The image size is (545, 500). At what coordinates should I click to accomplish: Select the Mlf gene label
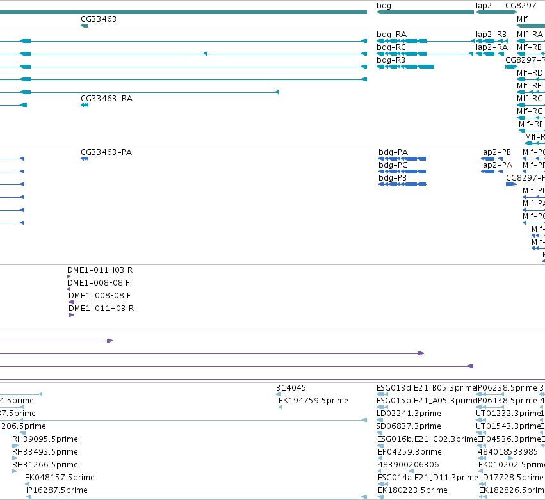(x=522, y=19)
